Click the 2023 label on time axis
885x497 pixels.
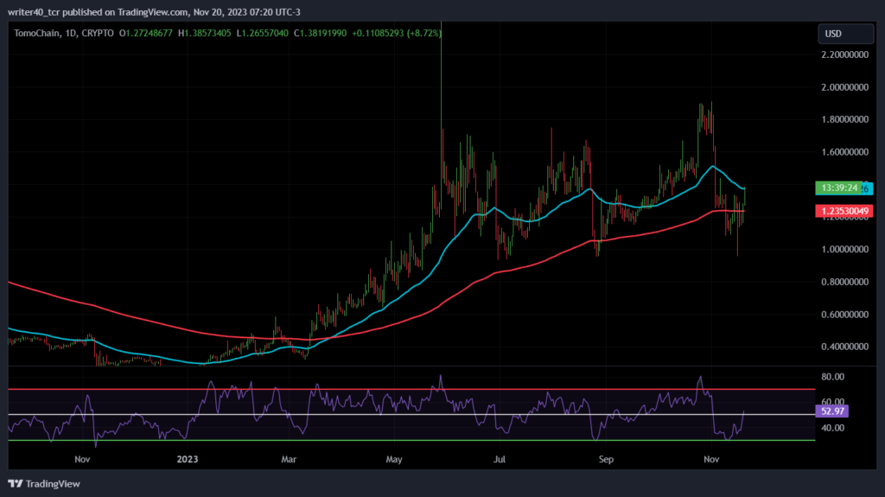coord(188,459)
